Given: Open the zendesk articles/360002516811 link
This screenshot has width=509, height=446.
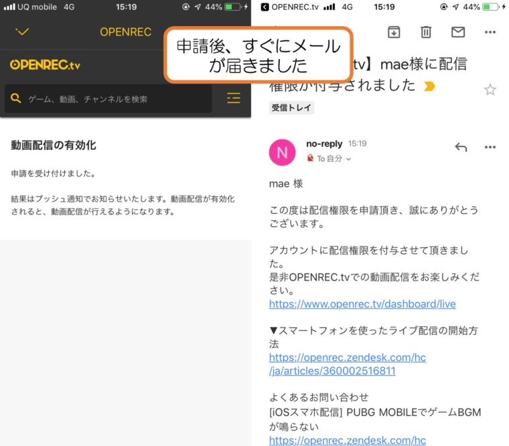Looking at the screenshot, I should click(x=348, y=364).
